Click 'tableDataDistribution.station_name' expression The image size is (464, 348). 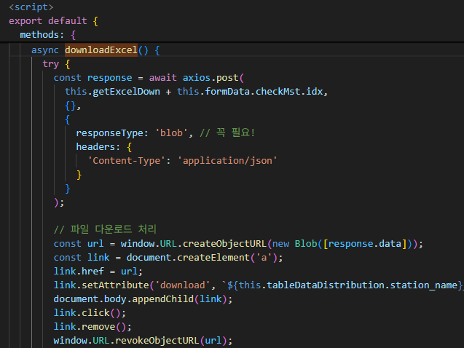[363, 285]
